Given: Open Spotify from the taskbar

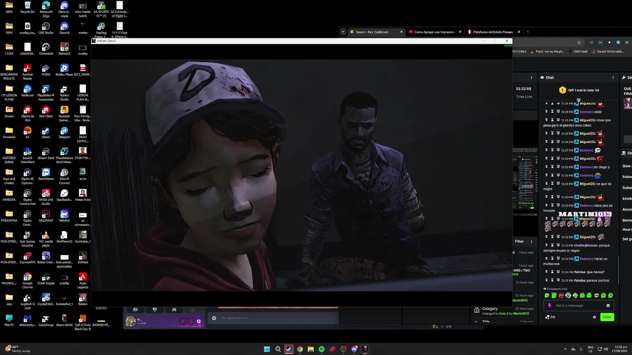Looking at the screenshot, I should [x=321, y=349].
